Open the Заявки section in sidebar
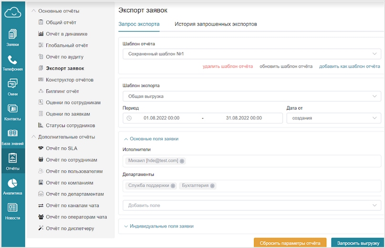385x248 pixels. coord(12,38)
